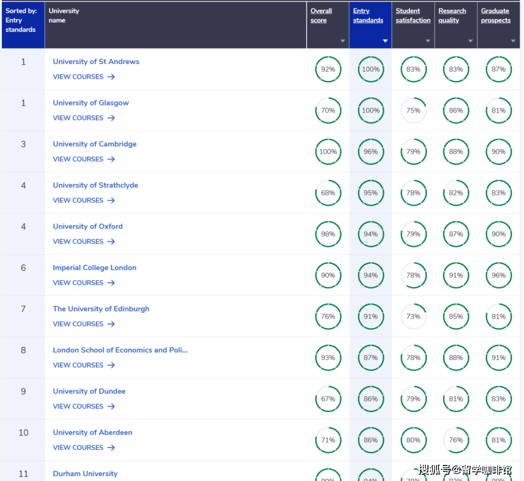The width and height of the screenshot is (524, 481).
Task: Sort by Research quality using its arrow
Action: point(471,41)
